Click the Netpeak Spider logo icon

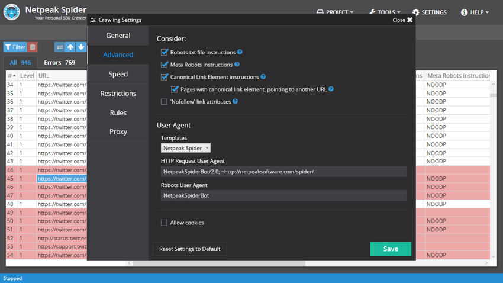pyautogui.click(x=12, y=12)
